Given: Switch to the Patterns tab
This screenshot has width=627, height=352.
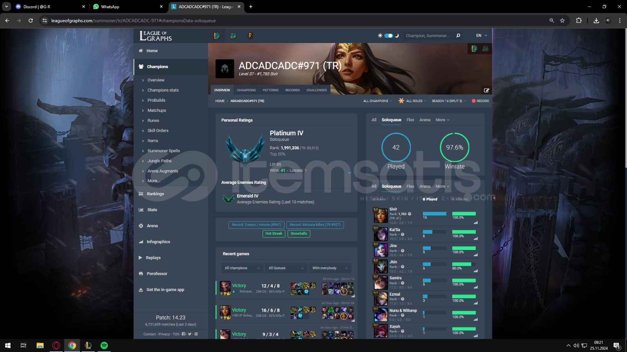Looking at the screenshot, I should (270, 90).
